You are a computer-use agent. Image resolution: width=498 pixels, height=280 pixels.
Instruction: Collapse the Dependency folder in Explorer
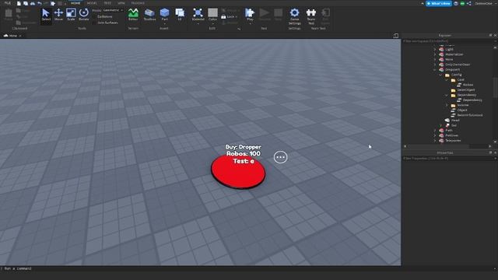pyautogui.click(x=447, y=95)
